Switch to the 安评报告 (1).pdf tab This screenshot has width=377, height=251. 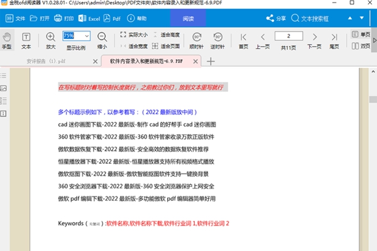pos(45,61)
